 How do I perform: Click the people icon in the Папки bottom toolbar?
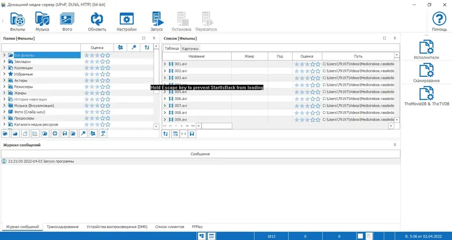point(93,133)
